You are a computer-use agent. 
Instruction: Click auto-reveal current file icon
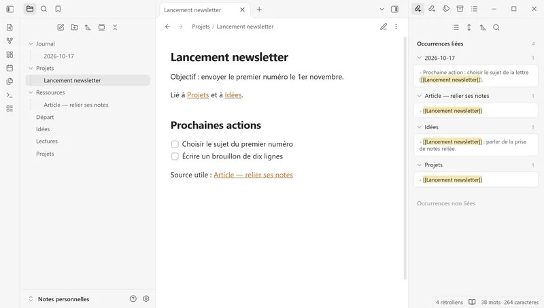tap(101, 27)
